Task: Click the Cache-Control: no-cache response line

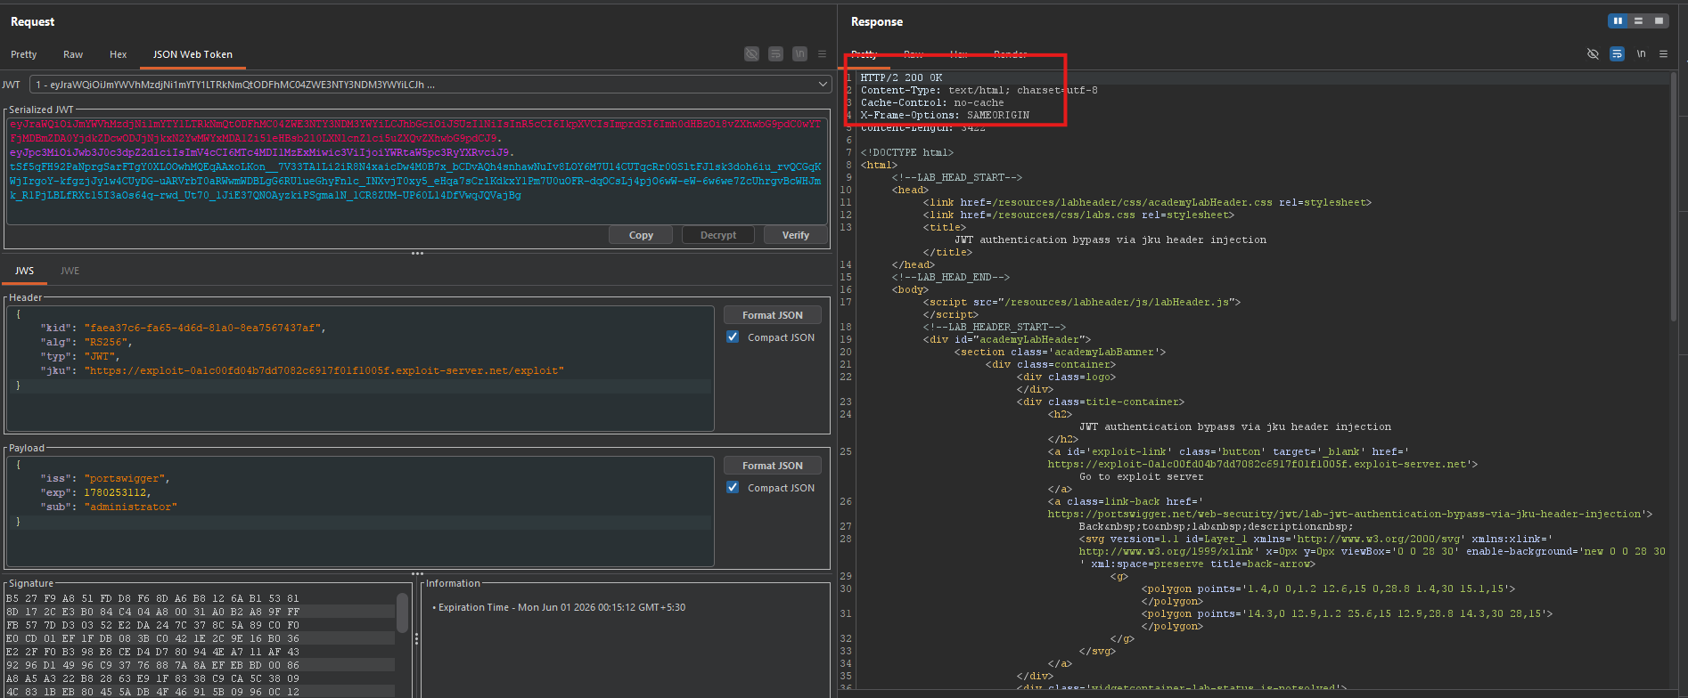Action: [931, 102]
